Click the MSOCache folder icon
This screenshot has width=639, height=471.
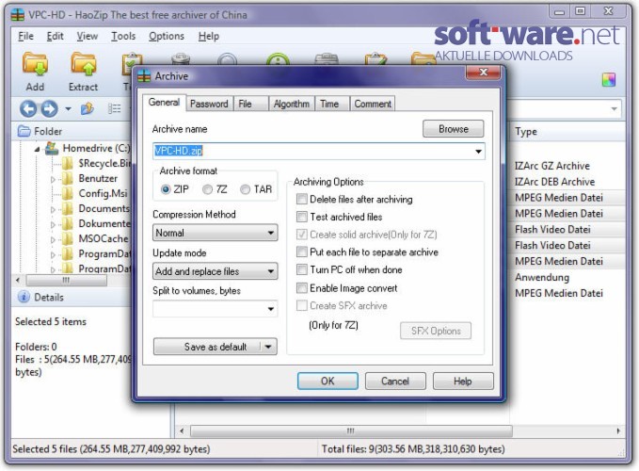[x=67, y=238]
